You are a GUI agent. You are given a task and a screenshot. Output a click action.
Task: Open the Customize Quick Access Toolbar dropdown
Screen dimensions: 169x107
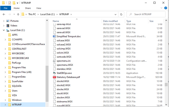point(17,3)
